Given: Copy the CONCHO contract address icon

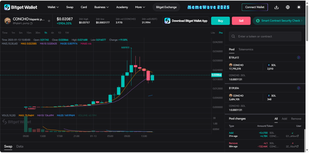Looking at the screenshot, I should 31,23.
